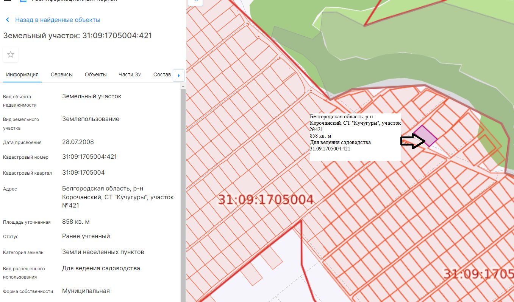Click the value "Земельный участок" in the info list

point(92,96)
